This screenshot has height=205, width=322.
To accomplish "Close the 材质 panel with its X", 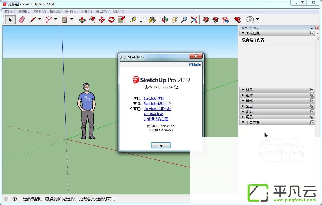I will point(312,90).
